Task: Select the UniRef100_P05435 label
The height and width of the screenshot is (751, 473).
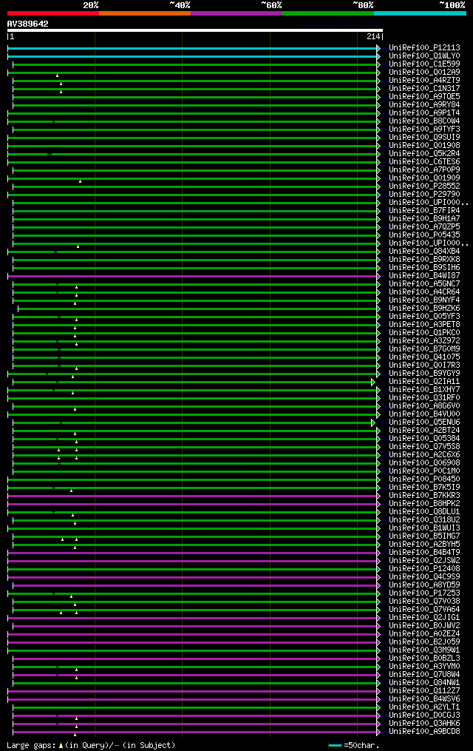Action: pos(424,235)
